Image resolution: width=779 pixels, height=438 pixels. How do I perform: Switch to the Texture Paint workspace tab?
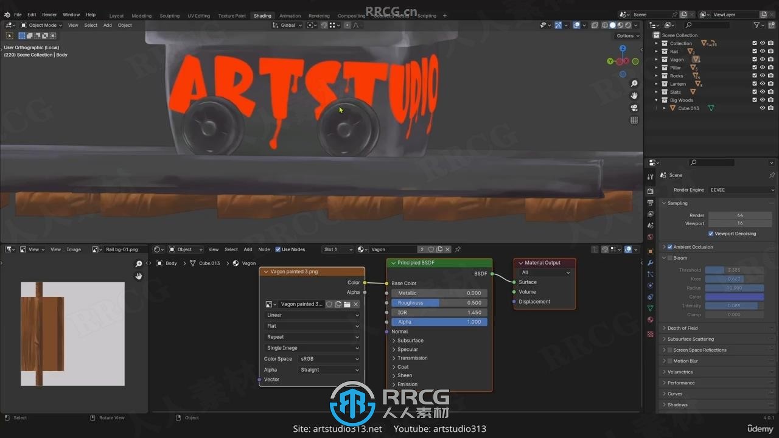(232, 16)
